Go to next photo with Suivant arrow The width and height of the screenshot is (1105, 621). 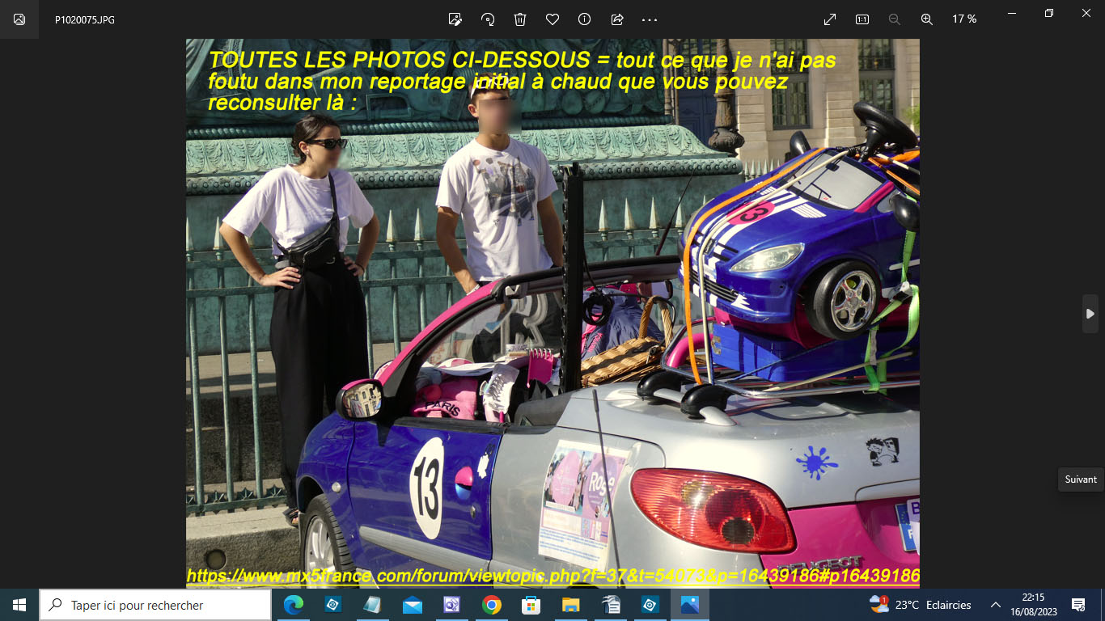click(1090, 314)
